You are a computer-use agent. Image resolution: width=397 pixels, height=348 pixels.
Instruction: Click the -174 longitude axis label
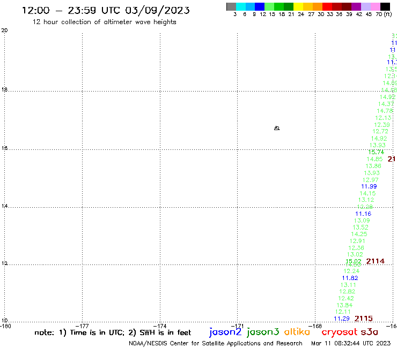click(160, 326)
